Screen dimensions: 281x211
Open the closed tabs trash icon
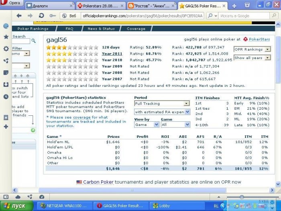point(247,5)
